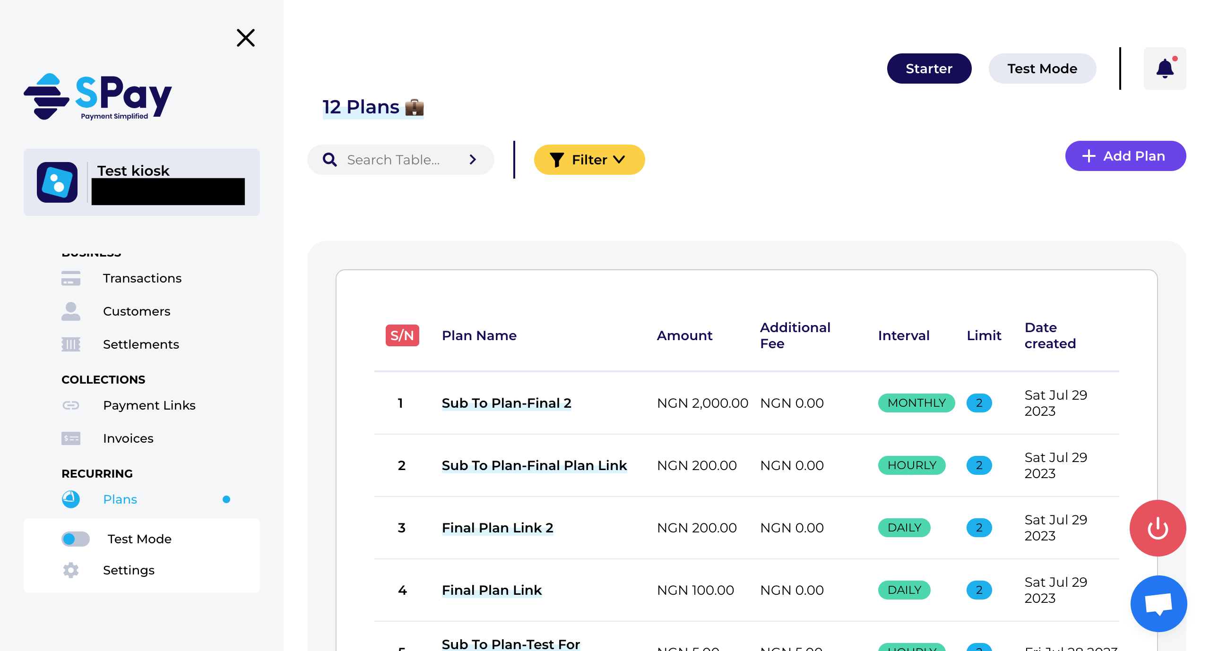Click the Test kiosk business logo icon
Viewport: 1210px width, 651px height.
pyautogui.click(x=57, y=182)
